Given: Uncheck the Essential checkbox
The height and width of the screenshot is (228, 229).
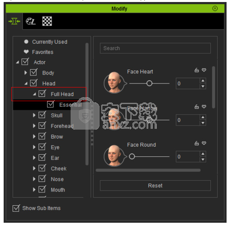Looking at the screenshot, I should coord(51,104).
